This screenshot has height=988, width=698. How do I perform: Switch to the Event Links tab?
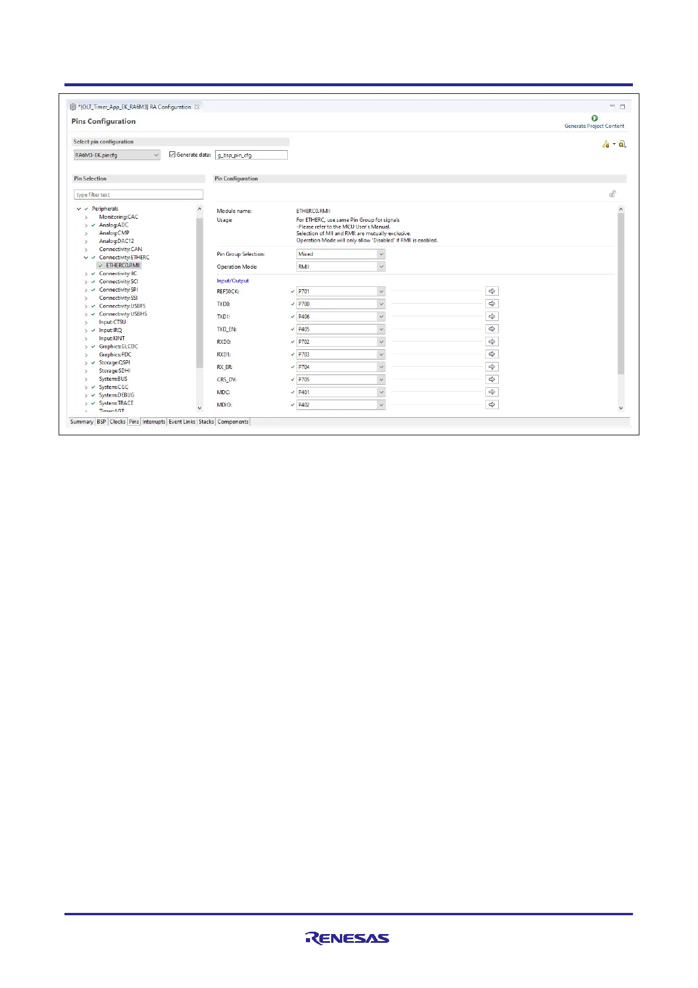coord(182,422)
